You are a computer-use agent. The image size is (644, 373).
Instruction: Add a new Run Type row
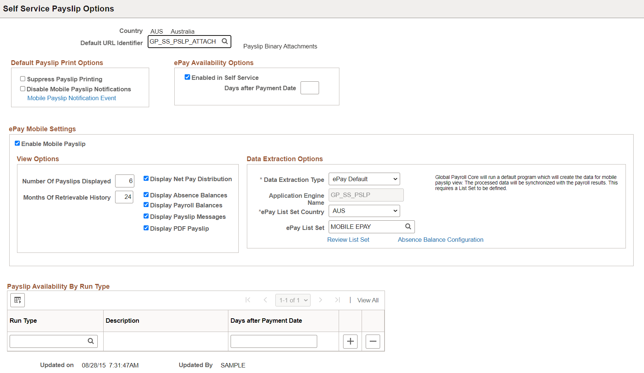click(x=350, y=341)
